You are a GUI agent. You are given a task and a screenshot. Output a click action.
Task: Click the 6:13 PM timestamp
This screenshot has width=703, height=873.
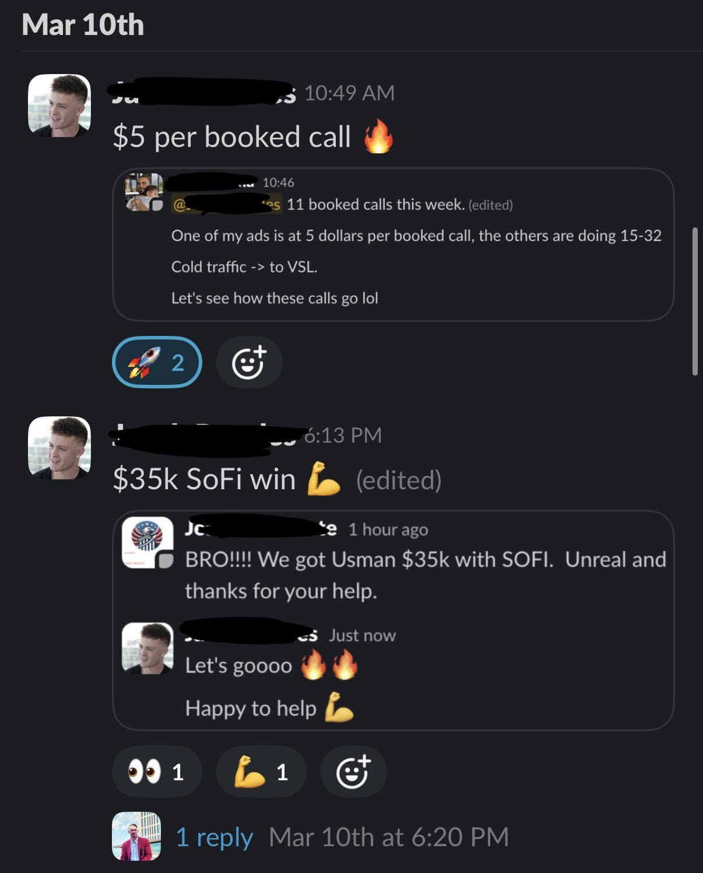[x=343, y=435]
